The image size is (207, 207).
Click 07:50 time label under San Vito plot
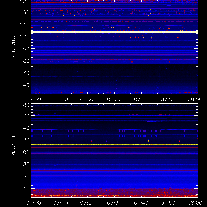168,99
